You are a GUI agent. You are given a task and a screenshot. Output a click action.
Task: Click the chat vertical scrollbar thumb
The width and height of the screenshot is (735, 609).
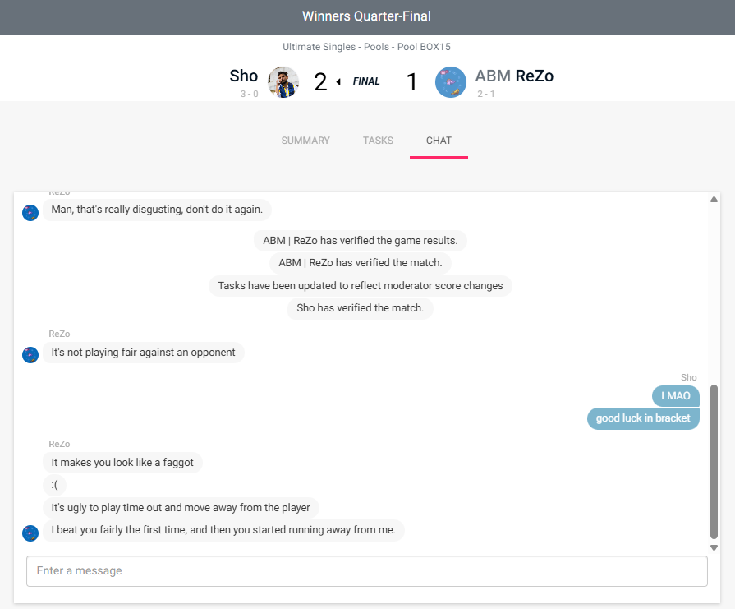tap(714, 462)
